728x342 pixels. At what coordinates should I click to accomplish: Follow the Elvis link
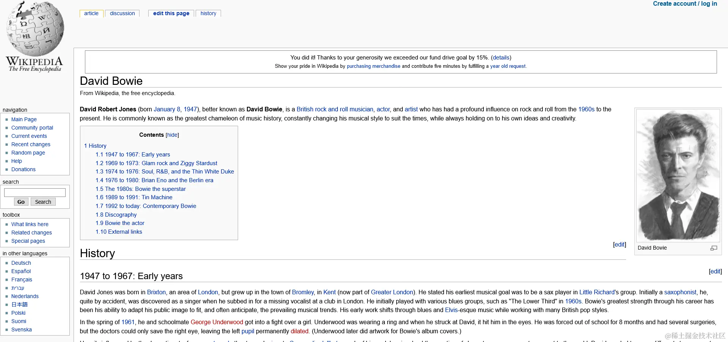coord(451,310)
